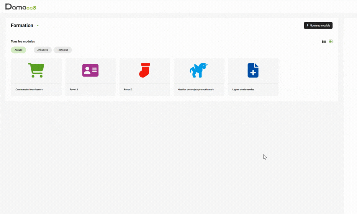Open the Favori 1 label
Screen dimensions: 357x214
(74, 89)
